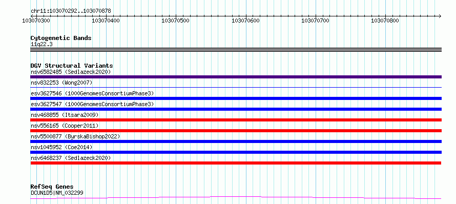Click ruler position 103070500

[x=176, y=21]
